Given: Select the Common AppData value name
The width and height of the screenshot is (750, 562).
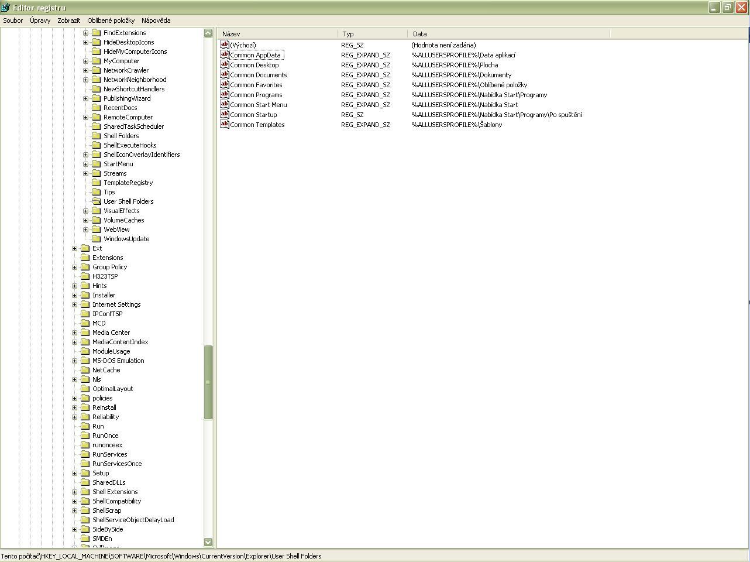Looking at the screenshot, I should pos(256,55).
